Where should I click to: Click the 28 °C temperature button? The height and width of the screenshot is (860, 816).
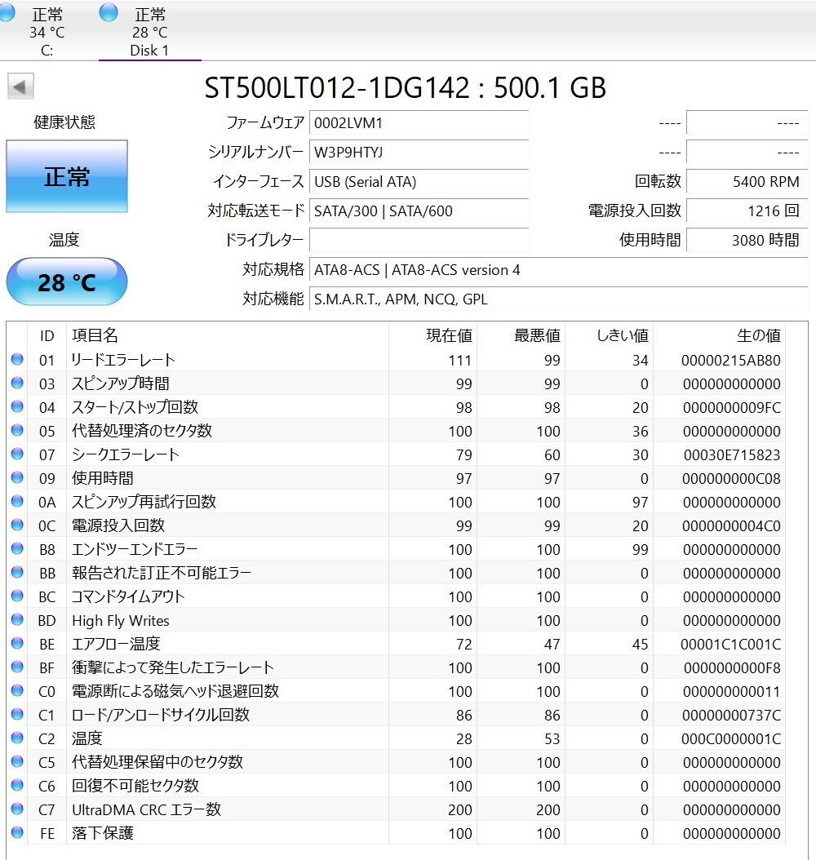pyautogui.click(x=67, y=282)
